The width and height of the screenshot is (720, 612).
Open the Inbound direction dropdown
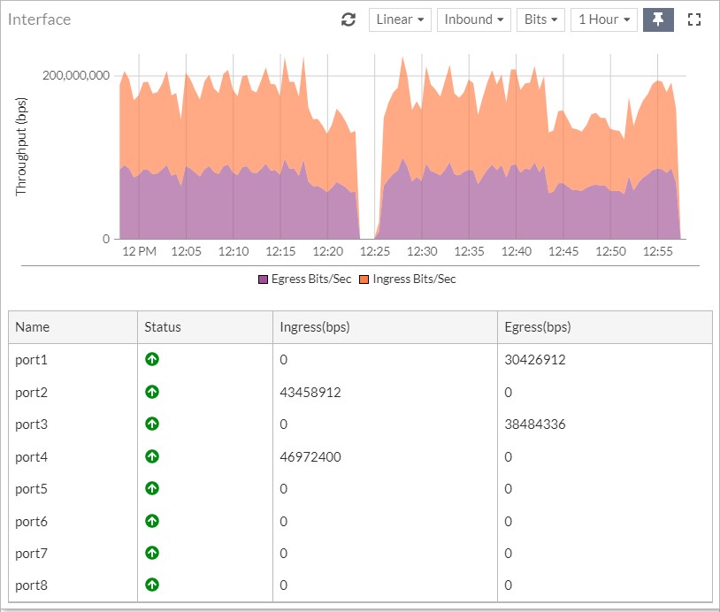point(473,19)
